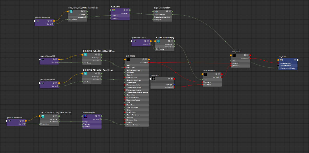Click the MIX_BOTES material swatch
309x153 pixels.
click(x=234, y=55)
